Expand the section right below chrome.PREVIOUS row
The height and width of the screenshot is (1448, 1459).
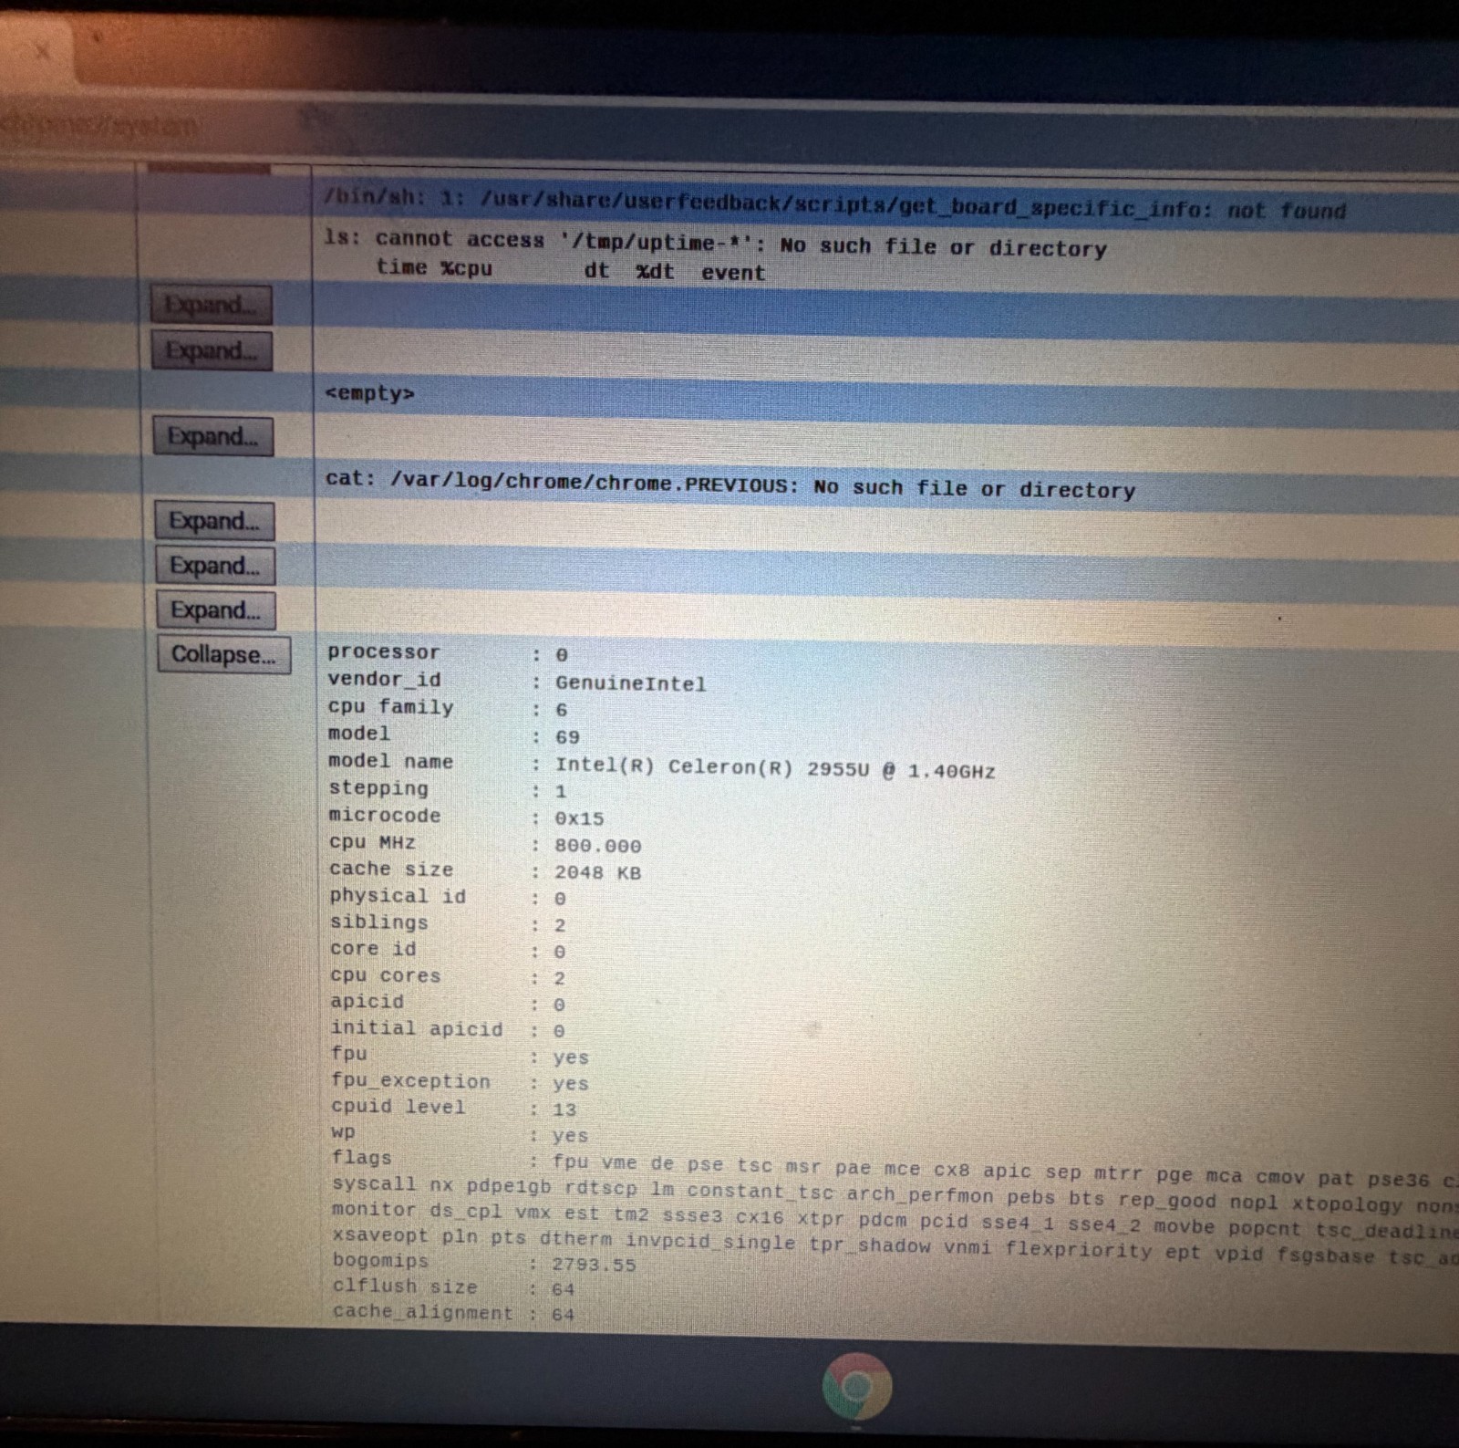(214, 521)
